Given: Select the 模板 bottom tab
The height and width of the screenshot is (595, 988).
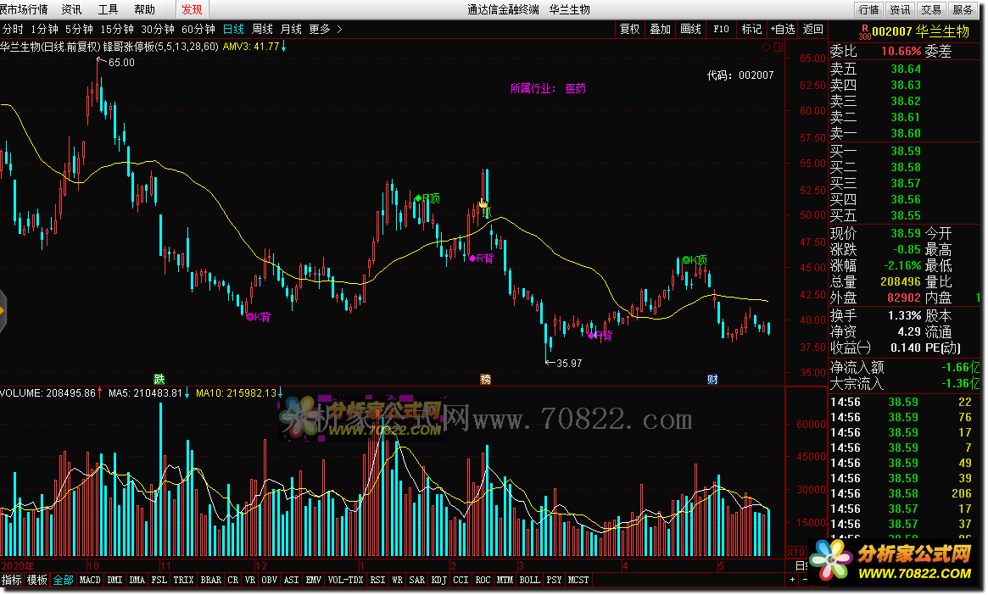Looking at the screenshot, I should tap(36, 580).
